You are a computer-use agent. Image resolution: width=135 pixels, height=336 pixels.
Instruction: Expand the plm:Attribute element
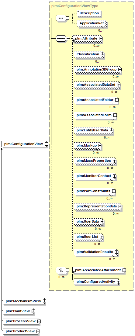coord(100,38)
